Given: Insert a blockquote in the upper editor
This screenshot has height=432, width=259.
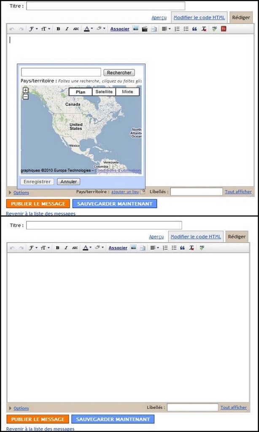Looking at the screenshot, I should click(x=194, y=29).
